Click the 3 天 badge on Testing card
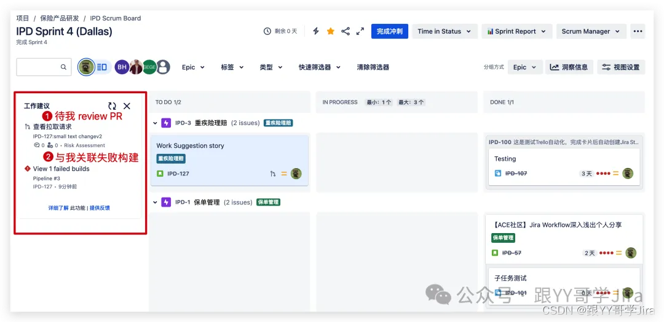This screenshot has height=322, width=664. click(x=587, y=173)
